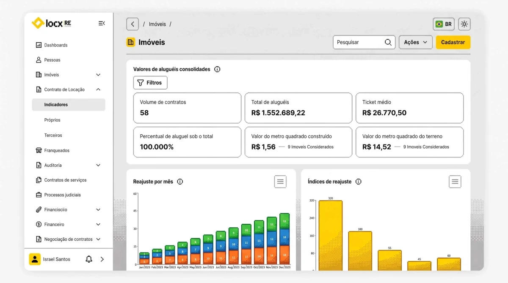Open the Índices de reajuste chart menu

(x=455, y=182)
